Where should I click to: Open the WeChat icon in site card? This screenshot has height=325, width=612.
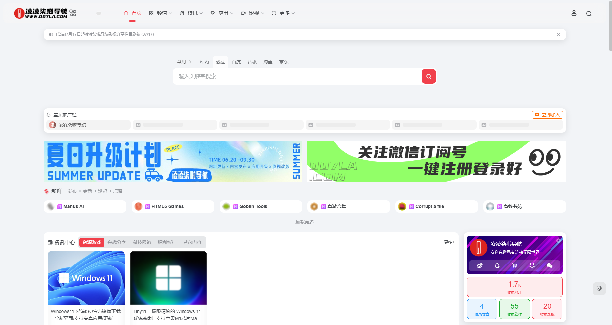550,265
